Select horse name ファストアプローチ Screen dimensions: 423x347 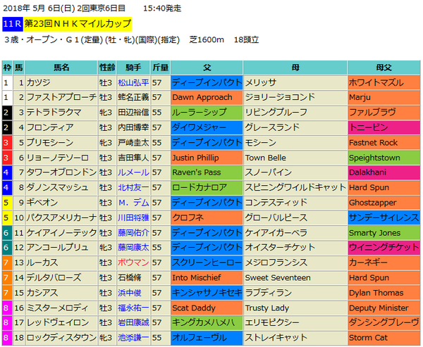pos(61,97)
